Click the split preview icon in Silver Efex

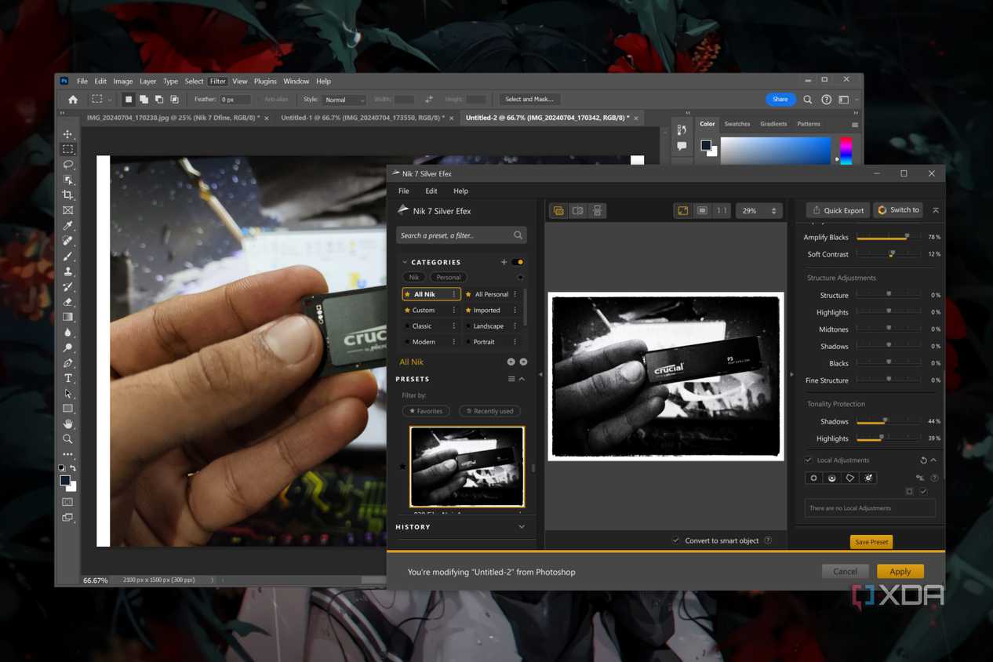pos(578,210)
